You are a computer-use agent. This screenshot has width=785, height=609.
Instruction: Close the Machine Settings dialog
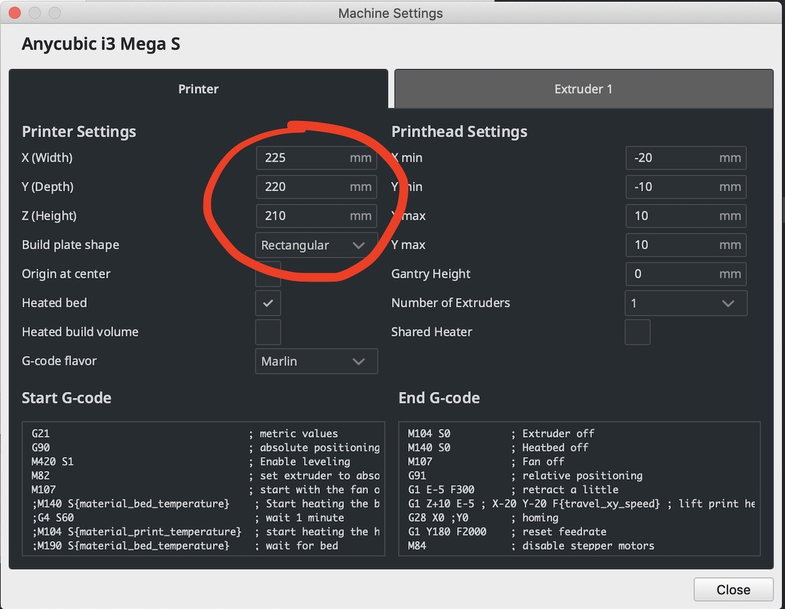tap(734, 590)
